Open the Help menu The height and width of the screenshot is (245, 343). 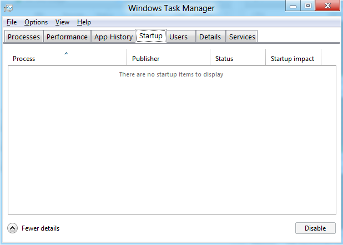pos(84,22)
